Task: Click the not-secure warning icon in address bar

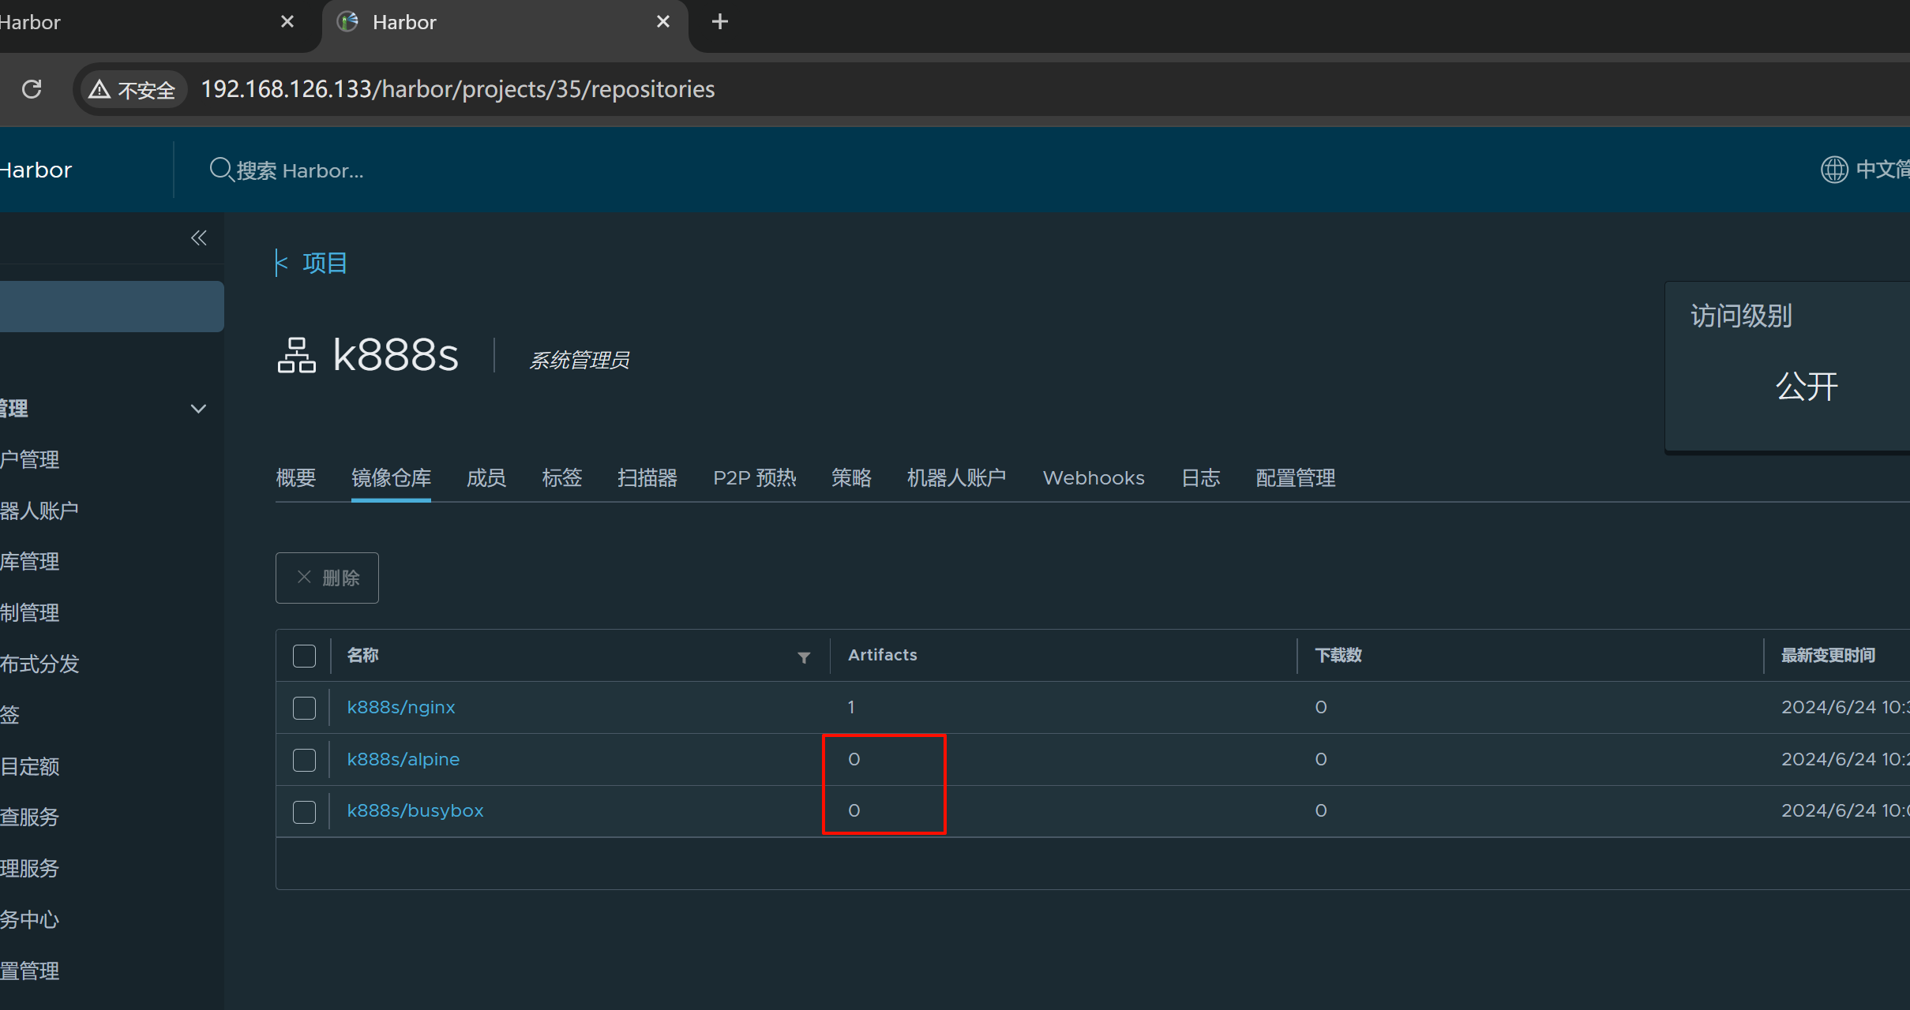Action: point(99,89)
